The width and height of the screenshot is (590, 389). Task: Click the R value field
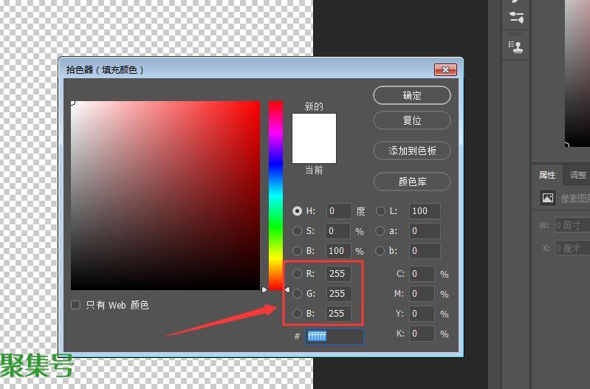point(339,274)
